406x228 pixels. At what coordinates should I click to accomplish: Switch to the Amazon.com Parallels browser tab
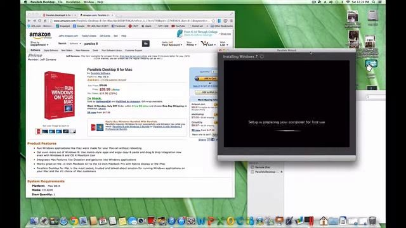pyautogui.click(x=96, y=15)
